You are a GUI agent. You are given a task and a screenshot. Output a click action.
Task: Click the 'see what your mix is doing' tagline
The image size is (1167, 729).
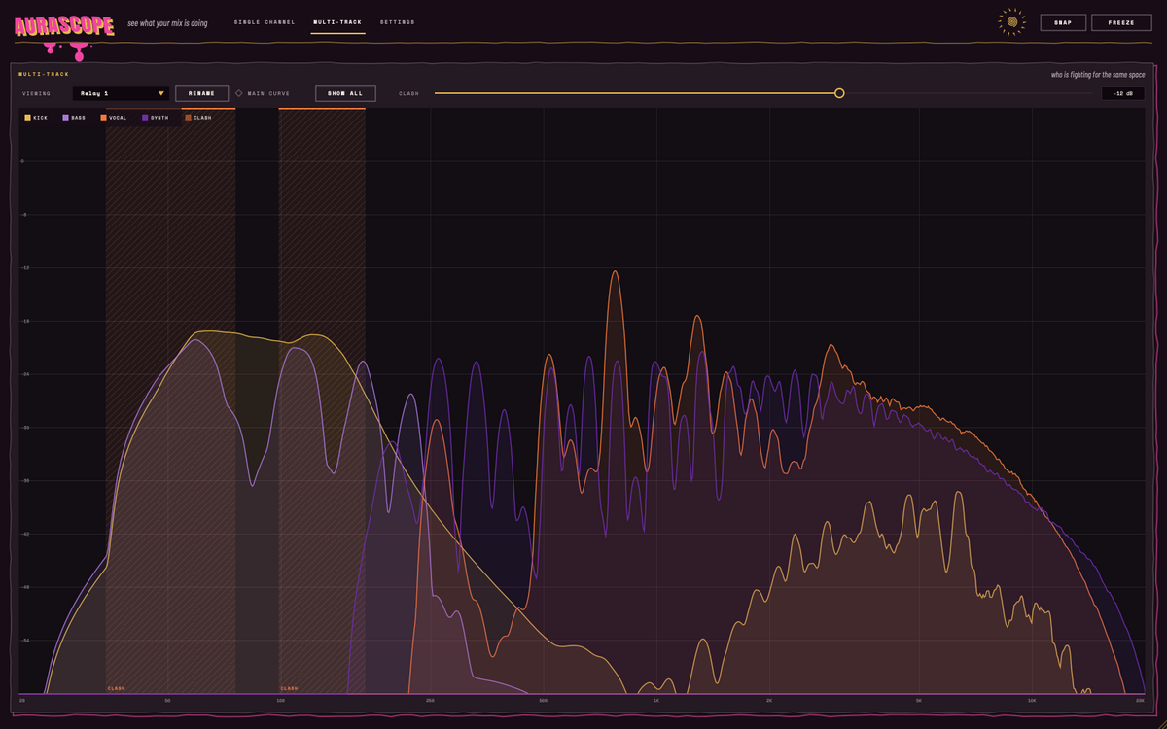(x=167, y=23)
